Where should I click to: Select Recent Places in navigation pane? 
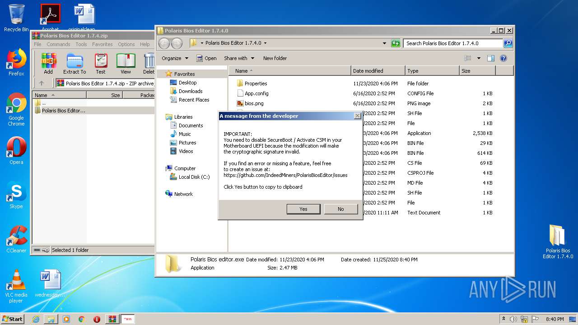(x=194, y=100)
